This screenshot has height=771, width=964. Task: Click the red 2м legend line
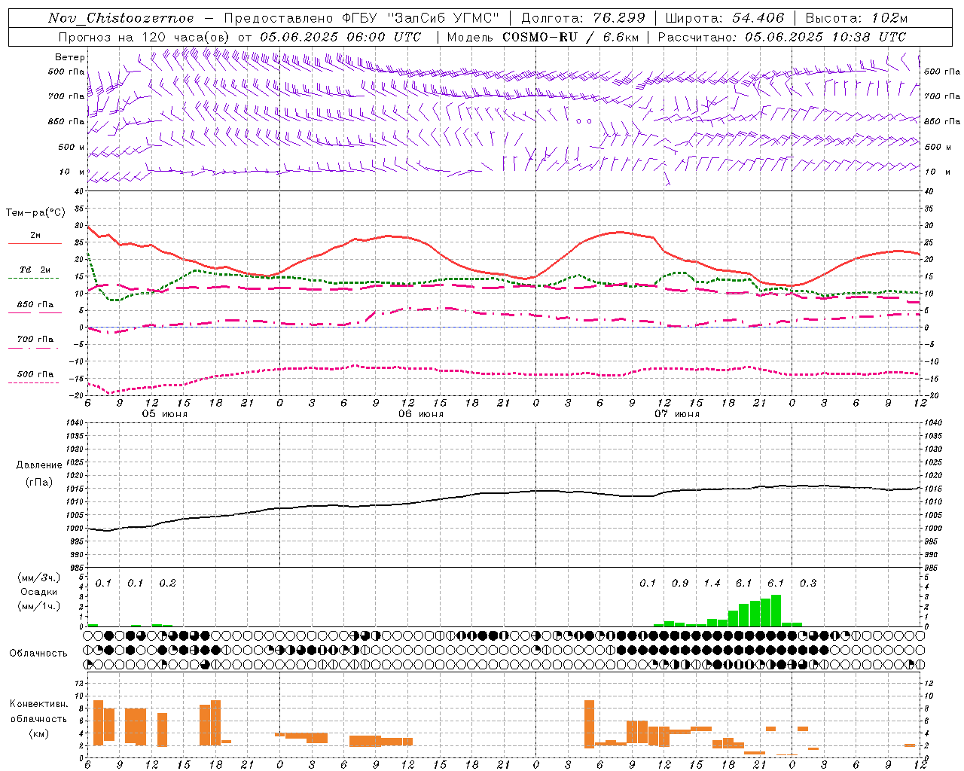(x=35, y=244)
